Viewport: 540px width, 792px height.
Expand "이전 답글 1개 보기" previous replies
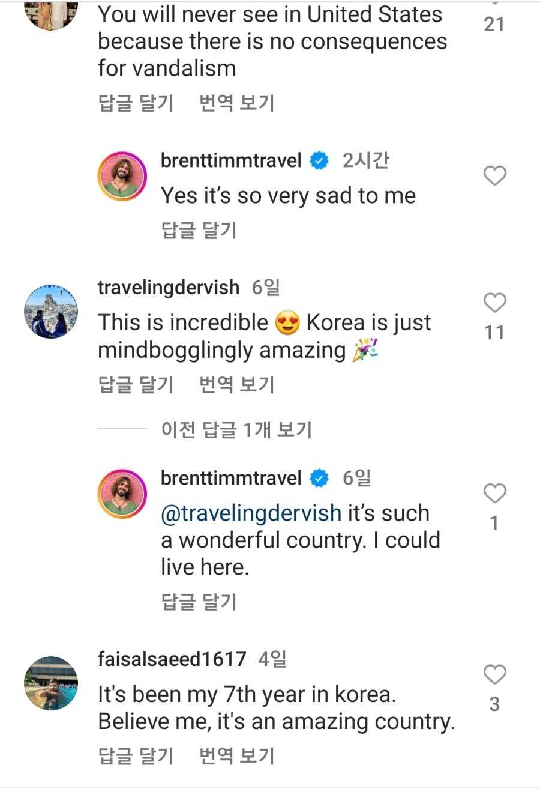point(236,429)
